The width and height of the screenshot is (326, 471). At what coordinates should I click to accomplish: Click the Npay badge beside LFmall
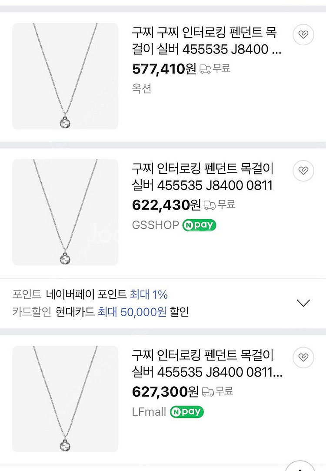(186, 412)
